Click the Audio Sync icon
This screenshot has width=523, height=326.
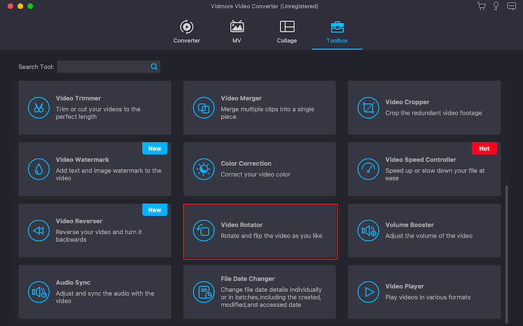point(39,291)
